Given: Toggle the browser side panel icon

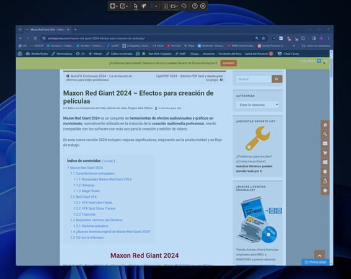Looking at the screenshot, I should tap(314, 38).
